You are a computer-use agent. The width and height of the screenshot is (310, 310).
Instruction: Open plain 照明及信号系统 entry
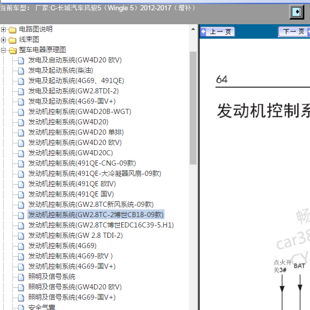click(52, 276)
